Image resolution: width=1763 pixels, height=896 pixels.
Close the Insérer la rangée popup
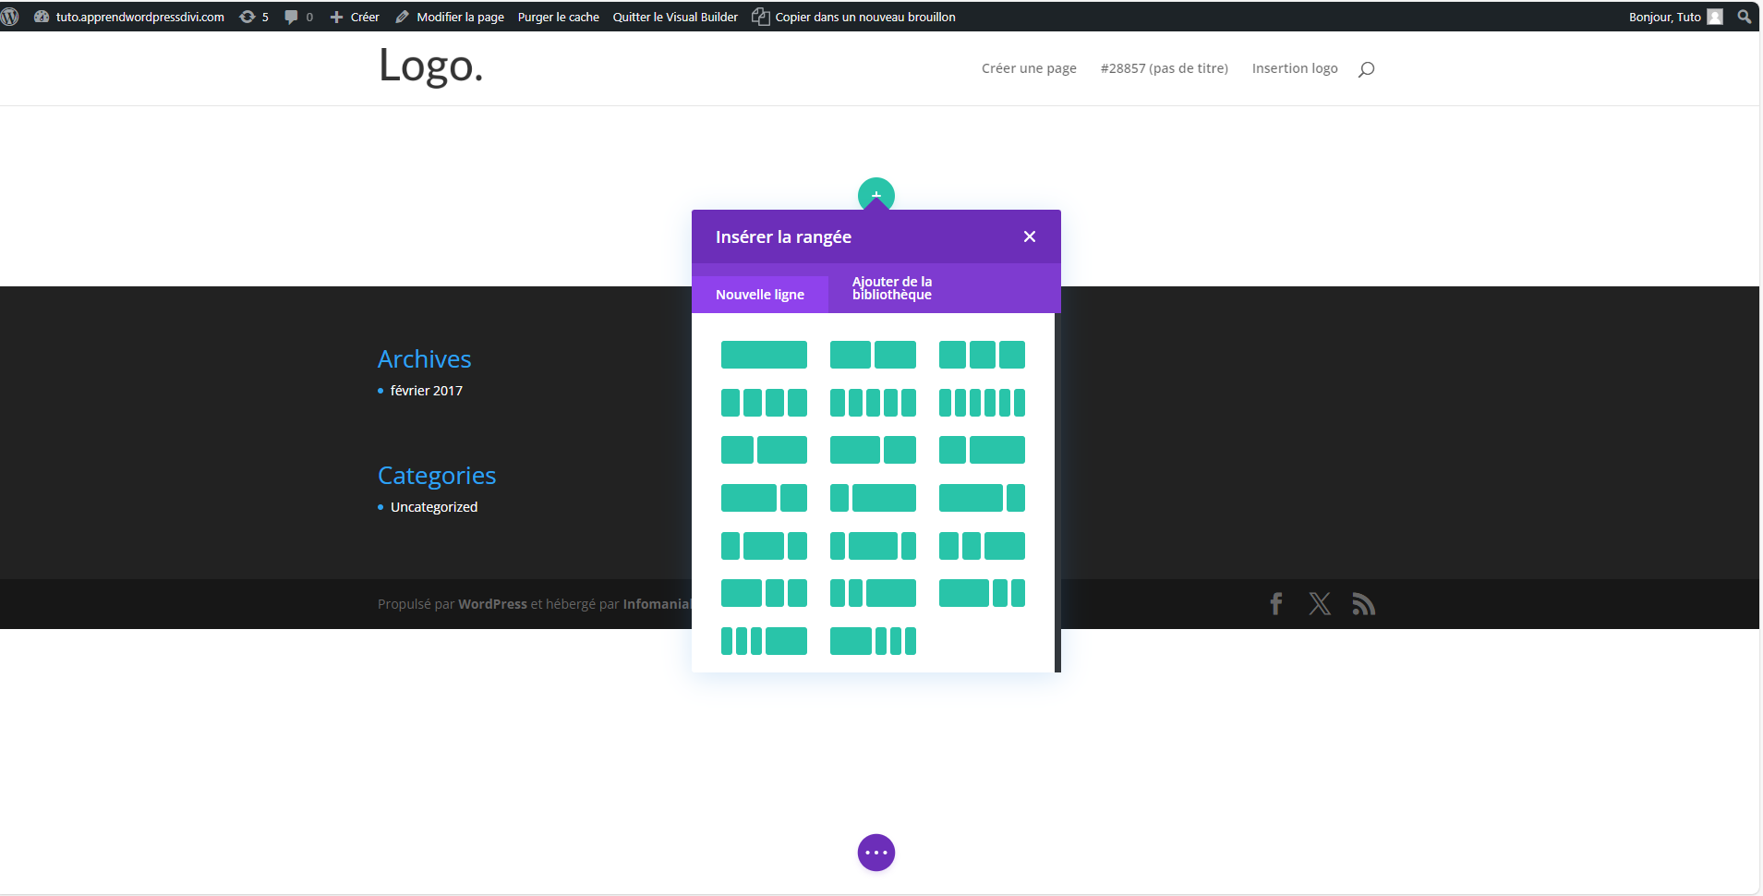tap(1030, 236)
